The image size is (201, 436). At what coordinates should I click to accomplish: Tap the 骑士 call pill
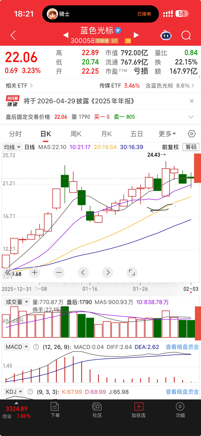click(100, 14)
